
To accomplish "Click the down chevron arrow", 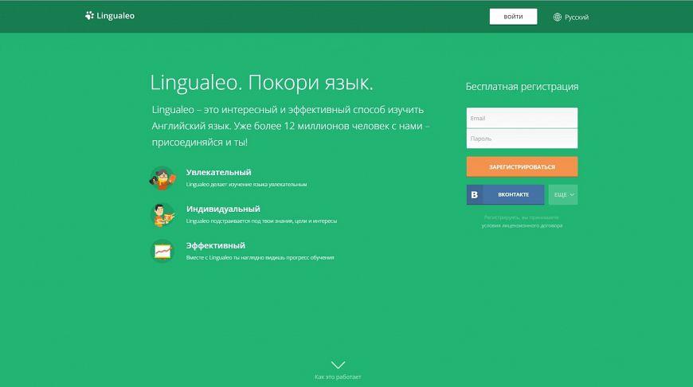I will click(x=338, y=365).
